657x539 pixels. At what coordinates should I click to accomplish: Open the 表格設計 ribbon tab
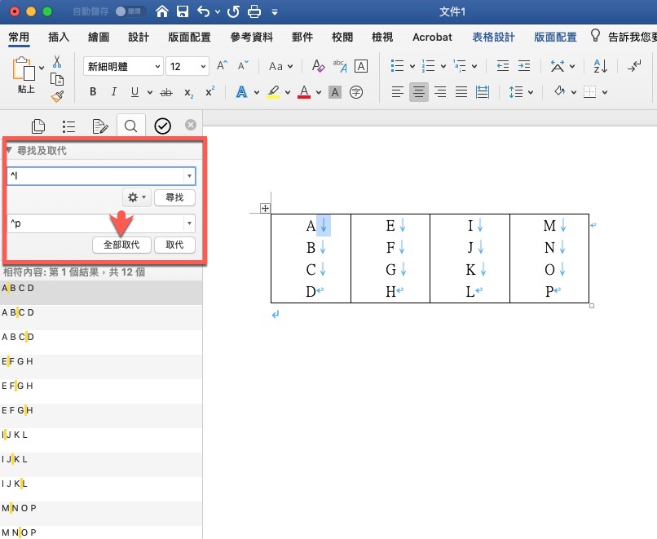(494, 37)
